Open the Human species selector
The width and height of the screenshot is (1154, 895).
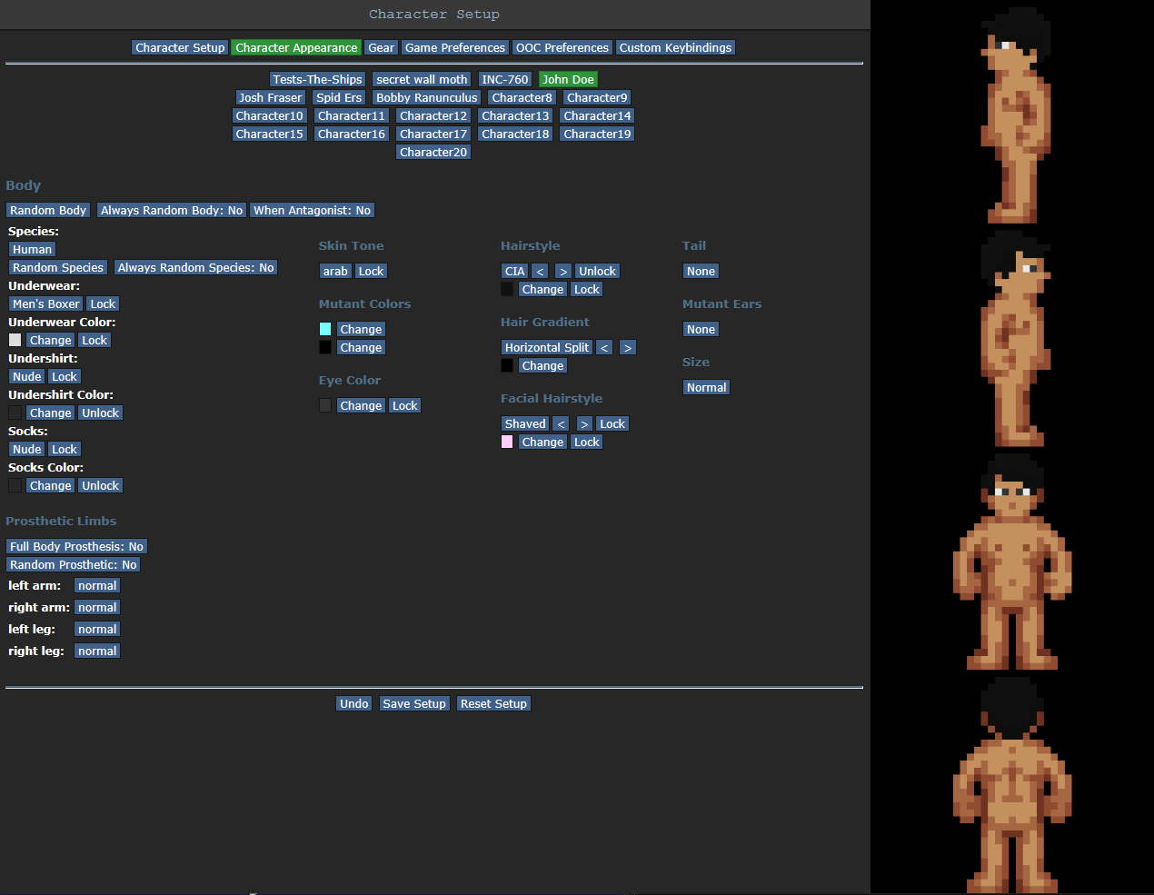tap(33, 250)
